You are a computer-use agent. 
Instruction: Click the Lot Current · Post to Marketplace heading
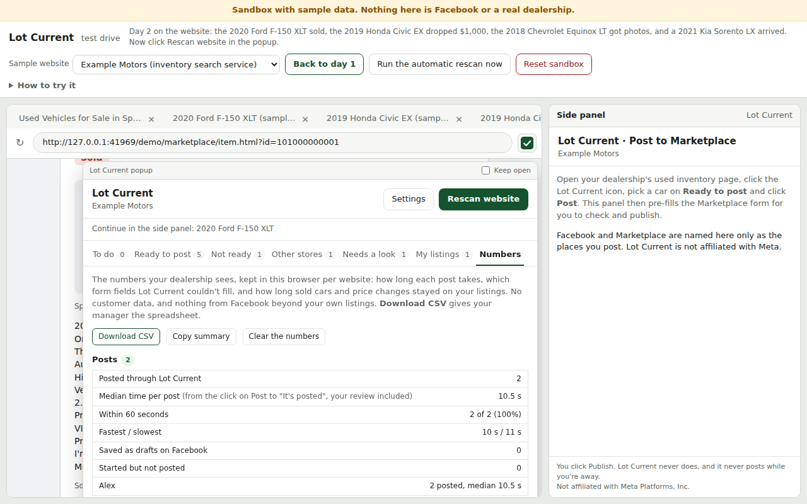(647, 141)
